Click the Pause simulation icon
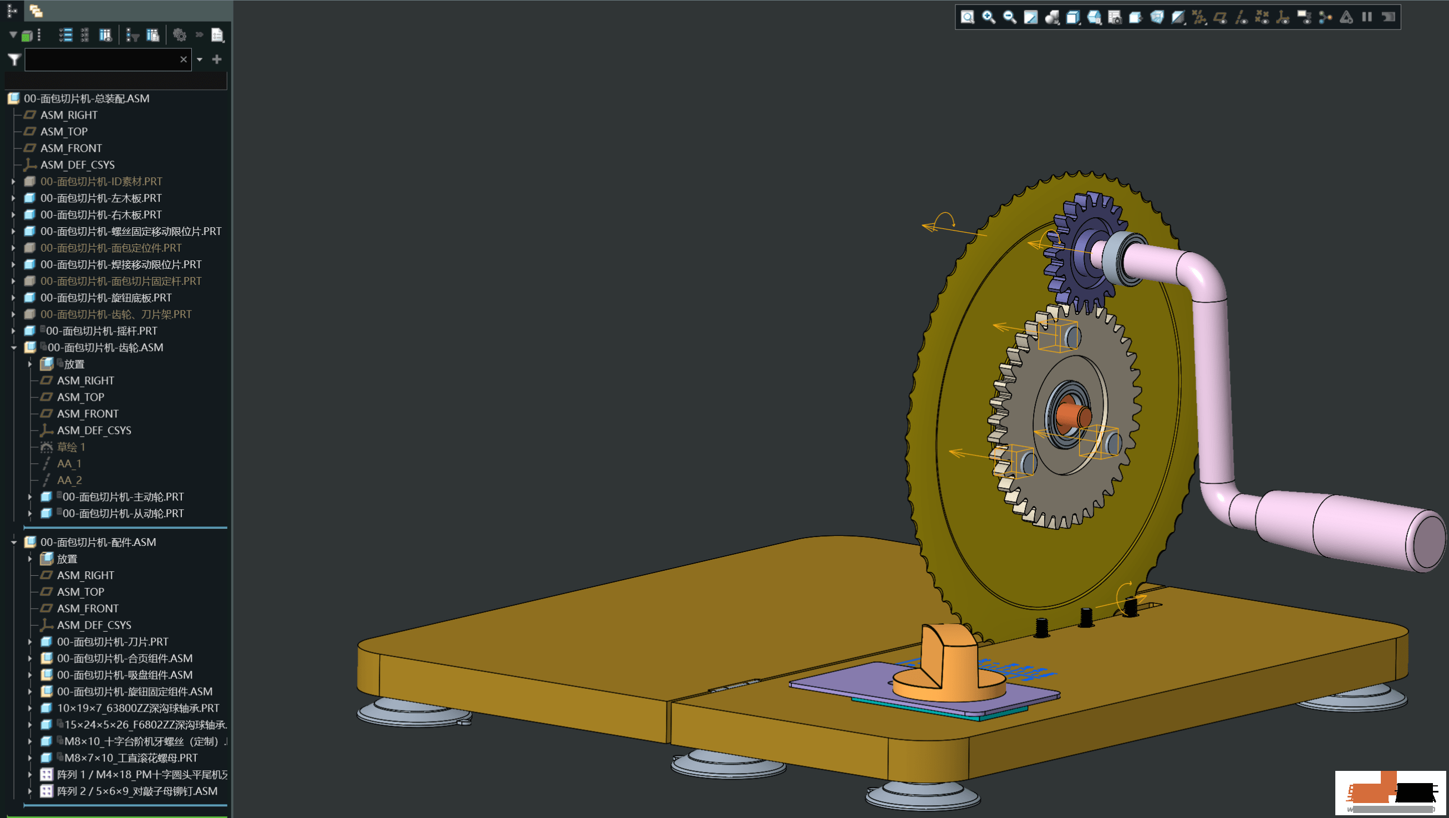The width and height of the screenshot is (1449, 818). pos(1367,17)
